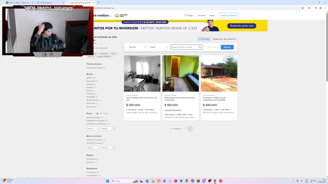
Task: Bookmark page with star icon
Action: [x=303, y=8]
